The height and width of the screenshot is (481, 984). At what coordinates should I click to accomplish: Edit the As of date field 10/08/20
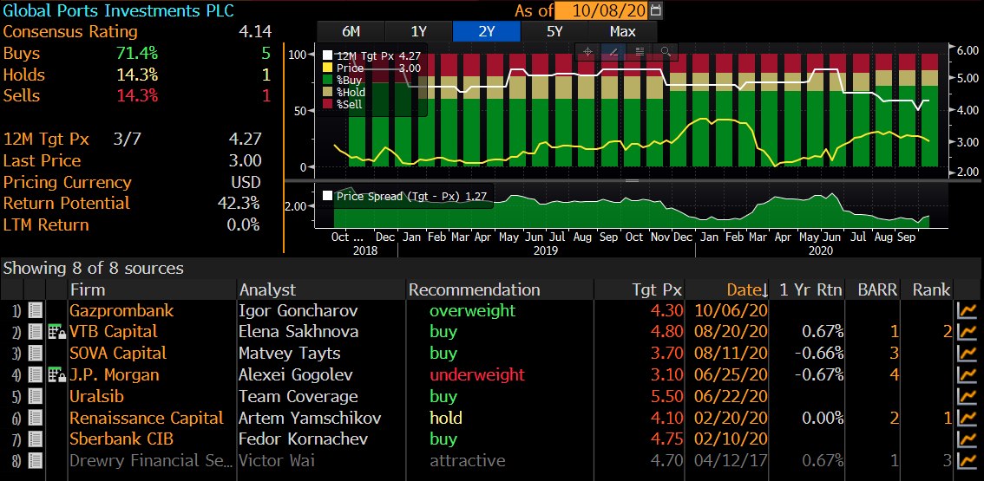602,10
